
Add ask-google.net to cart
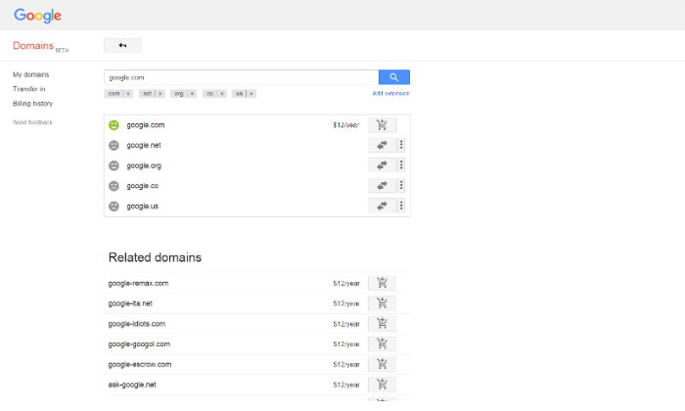point(383,385)
